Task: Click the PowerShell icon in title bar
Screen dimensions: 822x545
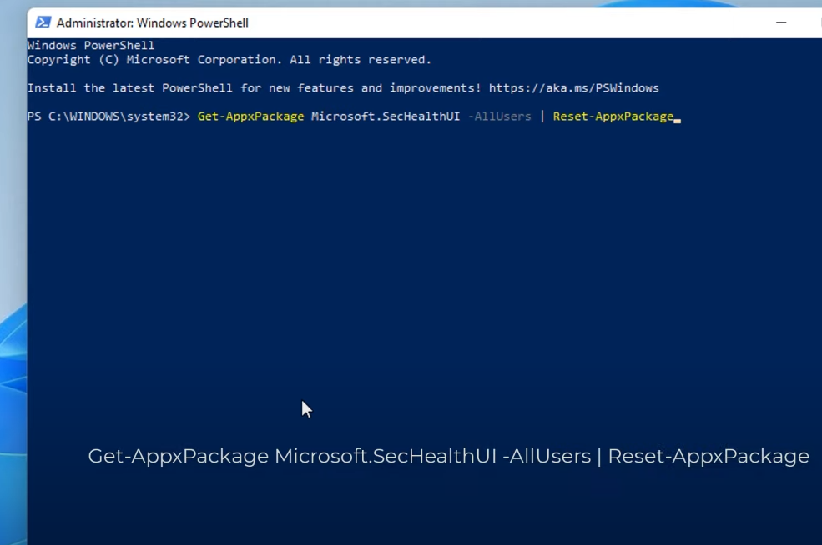Action: (x=43, y=22)
